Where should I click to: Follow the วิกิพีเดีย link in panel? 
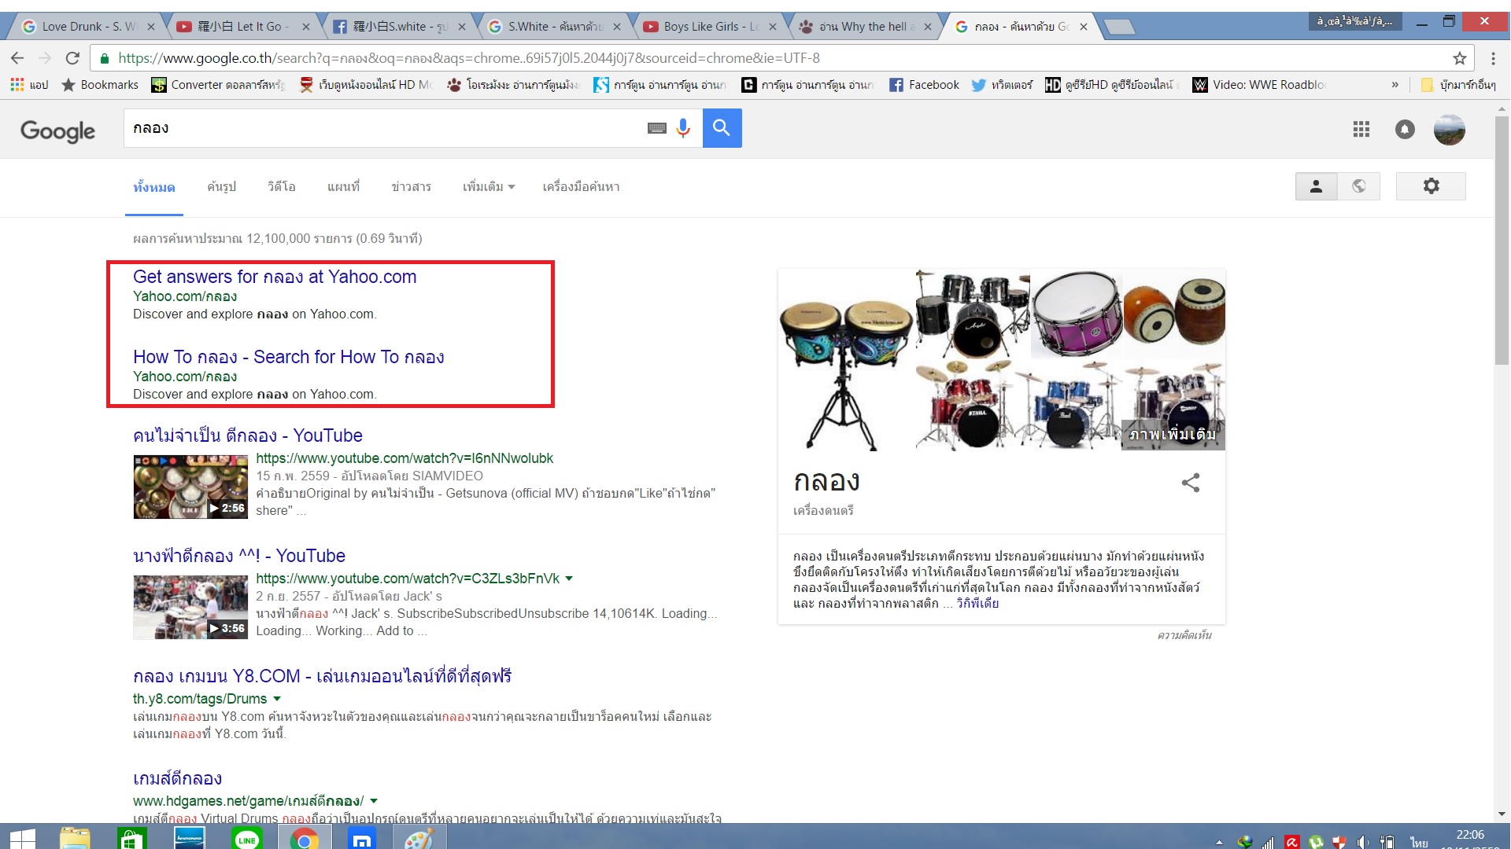977,604
